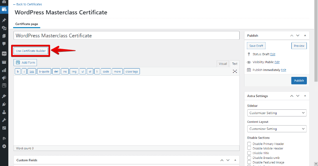
Task: Toggle Disable Featured Image checkbox
Action: tap(249, 162)
